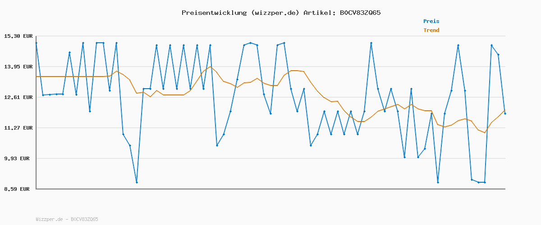541x225 pixels.
Task: Click the start of the orange trend line
Action: [x=37, y=76]
